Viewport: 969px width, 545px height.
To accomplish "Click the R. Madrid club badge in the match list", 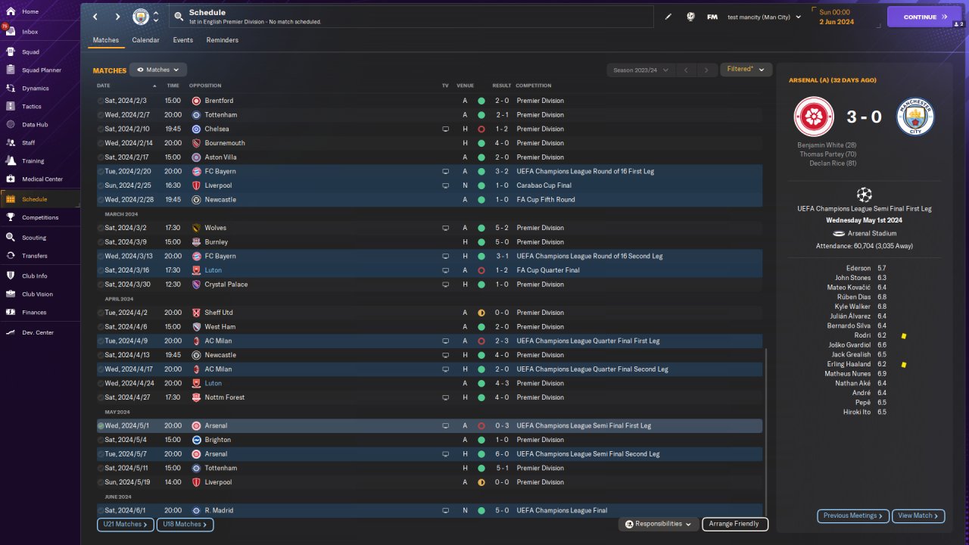I will tap(196, 511).
